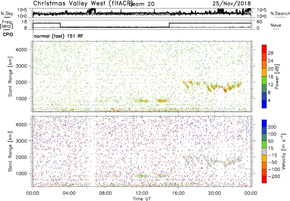Click the '1000' tick on the velocity panel

coord(21,173)
